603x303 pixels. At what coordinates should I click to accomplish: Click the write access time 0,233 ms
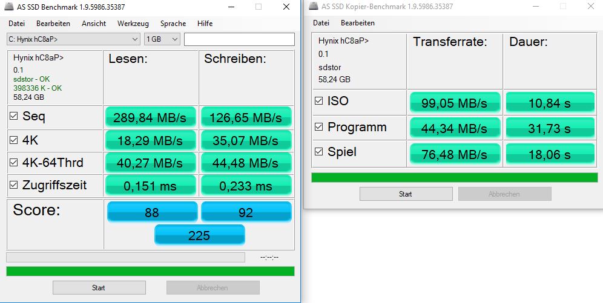[x=246, y=186]
